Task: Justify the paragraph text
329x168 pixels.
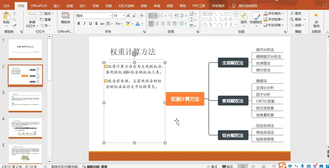Action: tap(169, 23)
